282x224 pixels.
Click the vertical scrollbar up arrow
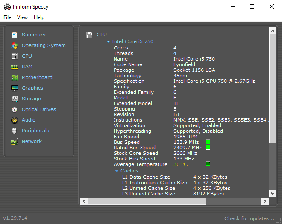(273, 31)
